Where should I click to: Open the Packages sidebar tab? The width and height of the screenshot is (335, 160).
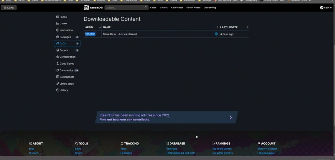[x=67, y=37]
